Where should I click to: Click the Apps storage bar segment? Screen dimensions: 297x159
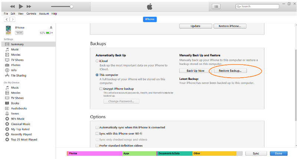[139, 153]
